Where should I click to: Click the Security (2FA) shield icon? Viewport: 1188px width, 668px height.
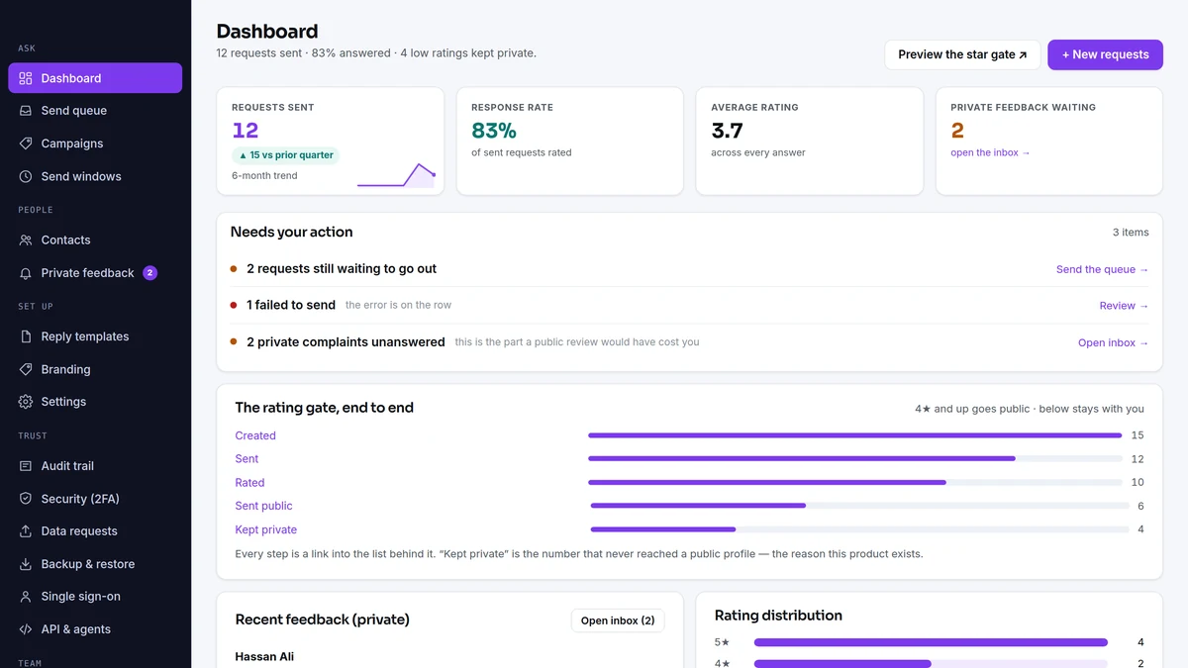coord(26,499)
